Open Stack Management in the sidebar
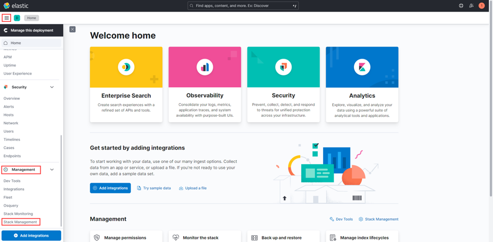 tap(20, 222)
